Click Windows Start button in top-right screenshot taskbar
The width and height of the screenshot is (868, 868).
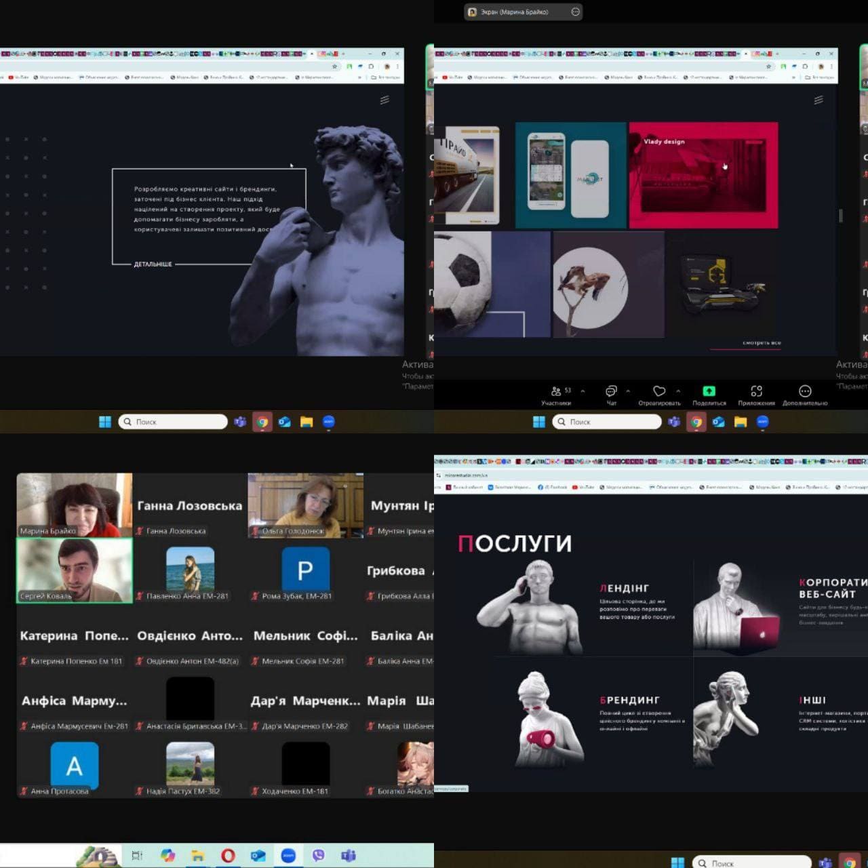[x=539, y=422]
